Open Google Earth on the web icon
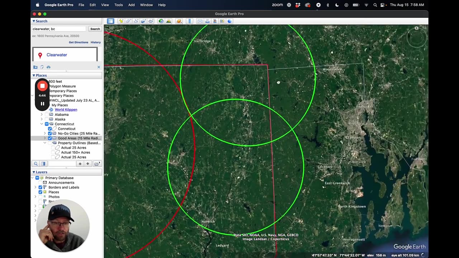459x258 pixels. (230, 21)
